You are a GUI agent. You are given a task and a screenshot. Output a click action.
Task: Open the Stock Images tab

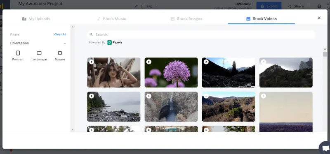pyautogui.click(x=186, y=19)
